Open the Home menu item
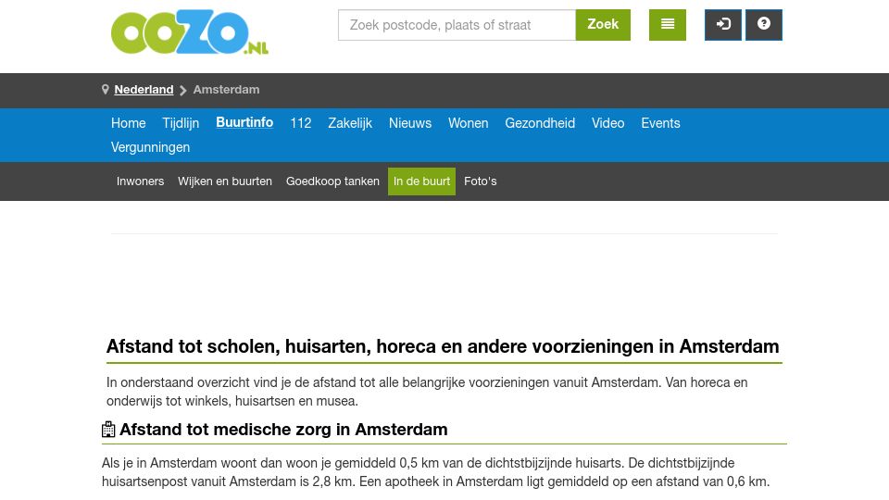This screenshot has height=500, width=889. point(128,123)
